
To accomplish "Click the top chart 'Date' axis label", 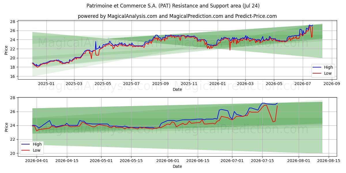I will coord(177,90).
